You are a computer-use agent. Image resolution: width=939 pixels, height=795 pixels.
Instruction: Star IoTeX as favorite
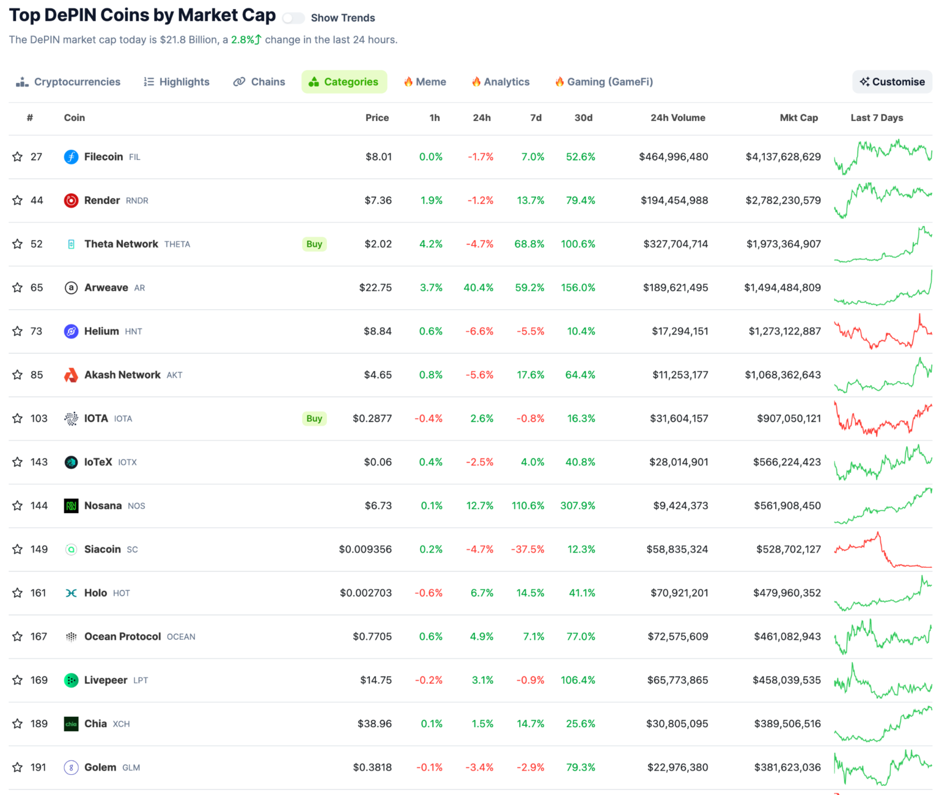pyautogui.click(x=18, y=462)
